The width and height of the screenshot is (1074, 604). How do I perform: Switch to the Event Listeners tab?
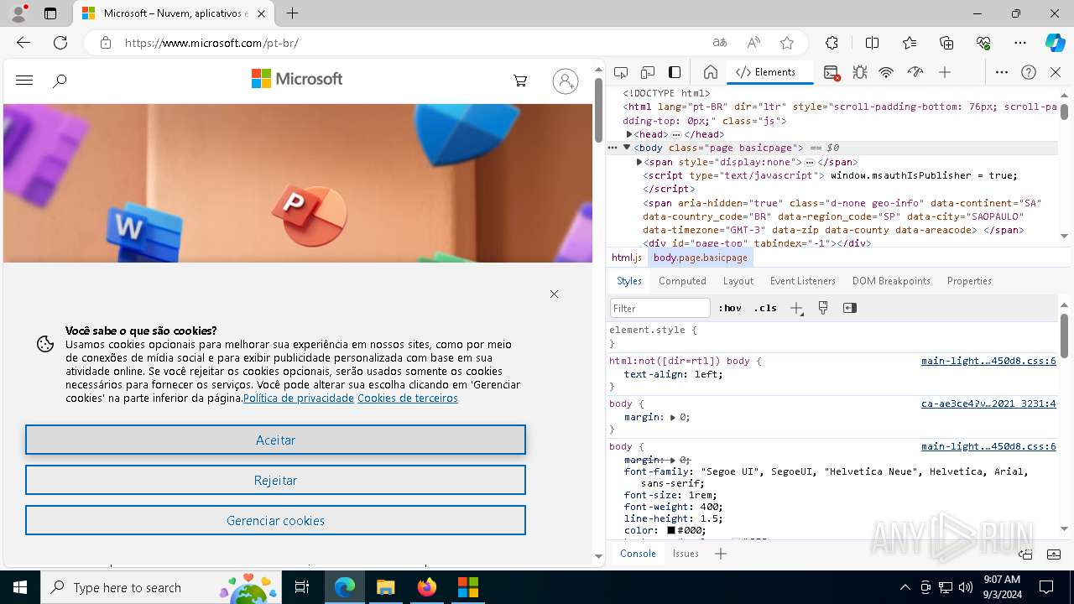click(x=803, y=281)
